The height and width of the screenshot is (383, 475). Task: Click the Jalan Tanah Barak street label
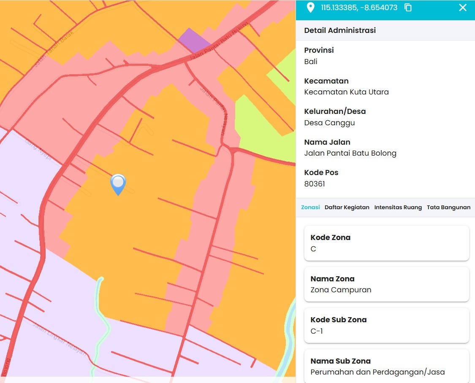54,49
